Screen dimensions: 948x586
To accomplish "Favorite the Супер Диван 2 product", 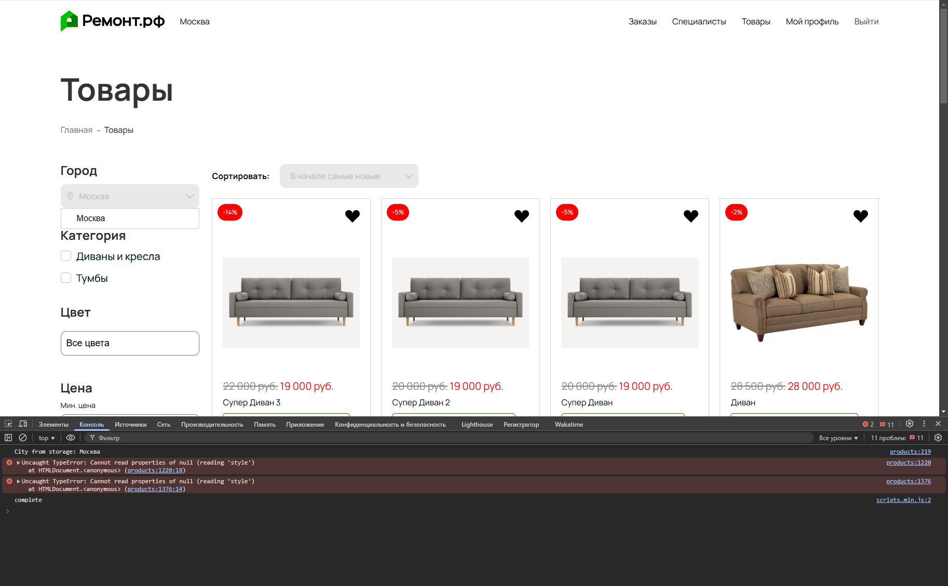I will coord(522,216).
